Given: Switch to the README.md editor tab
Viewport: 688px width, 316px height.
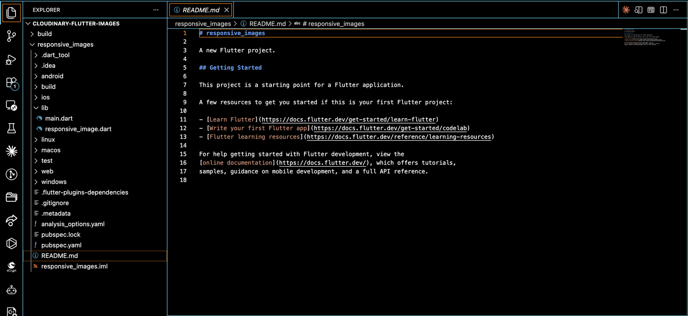Looking at the screenshot, I should pyautogui.click(x=201, y=10).
